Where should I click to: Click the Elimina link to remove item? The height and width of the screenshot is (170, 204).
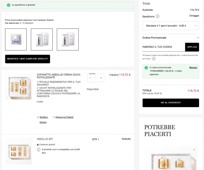tap(43, 122)
